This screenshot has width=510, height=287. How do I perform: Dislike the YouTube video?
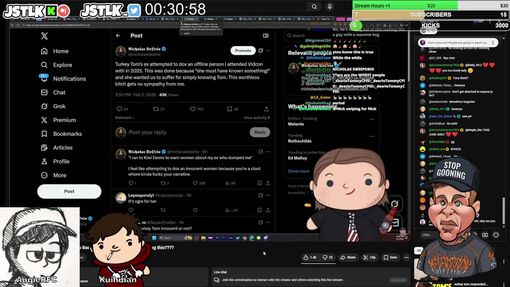(x=328, y=258)
